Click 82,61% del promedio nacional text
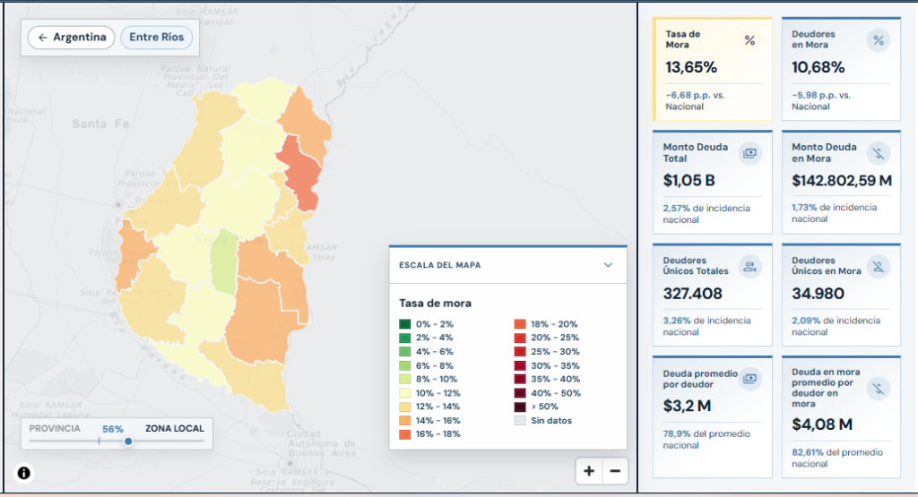Image resolution: width=918 pixels, height=497 pixels. (x=837, y=458)
